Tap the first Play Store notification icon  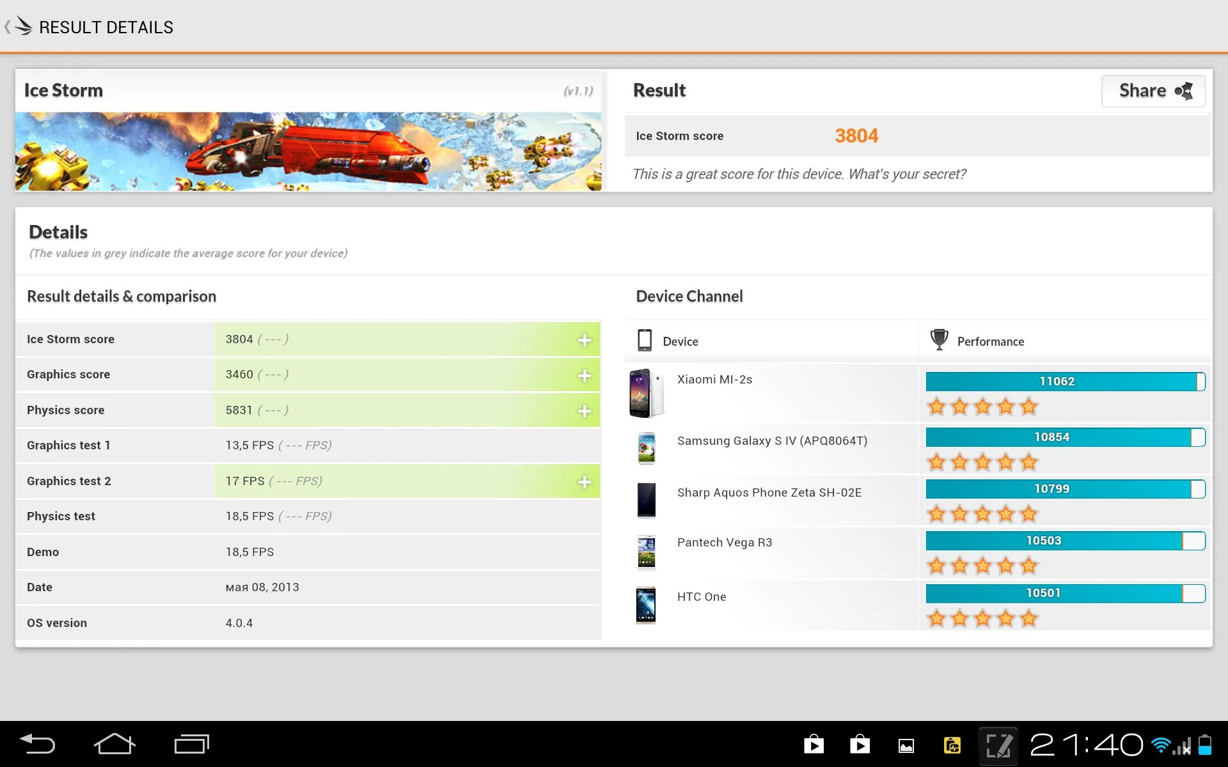coord(814,745)
